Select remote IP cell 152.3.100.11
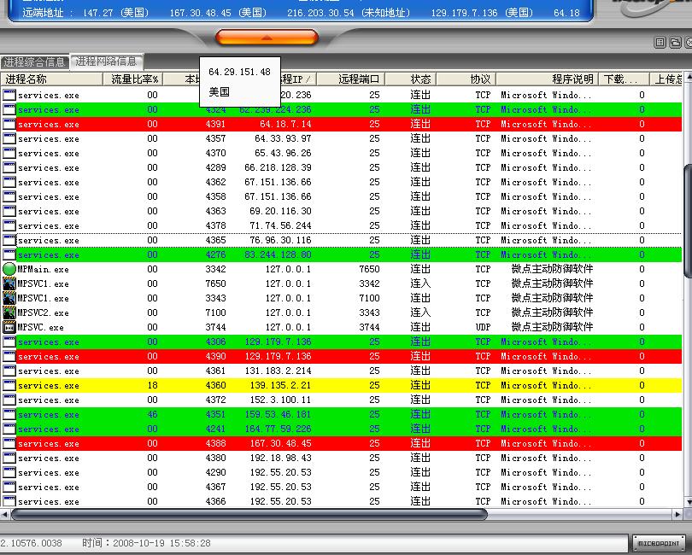This screenshot has width=692, height=555. 280,400
